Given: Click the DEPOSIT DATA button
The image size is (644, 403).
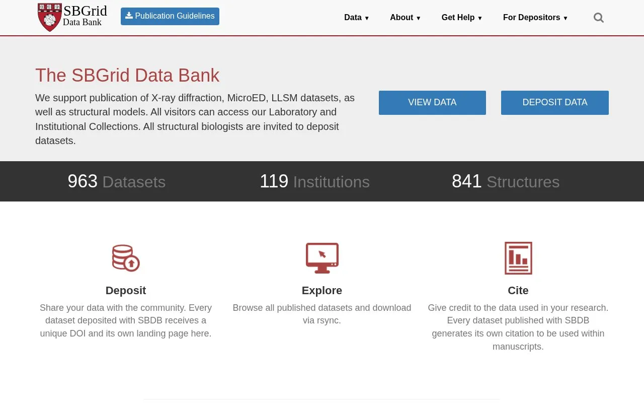Looking at the screenshot, I should coord(555,103).
